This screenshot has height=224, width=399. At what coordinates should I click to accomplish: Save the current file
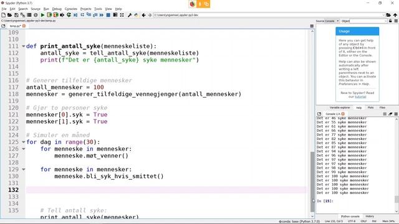(16, 15)
